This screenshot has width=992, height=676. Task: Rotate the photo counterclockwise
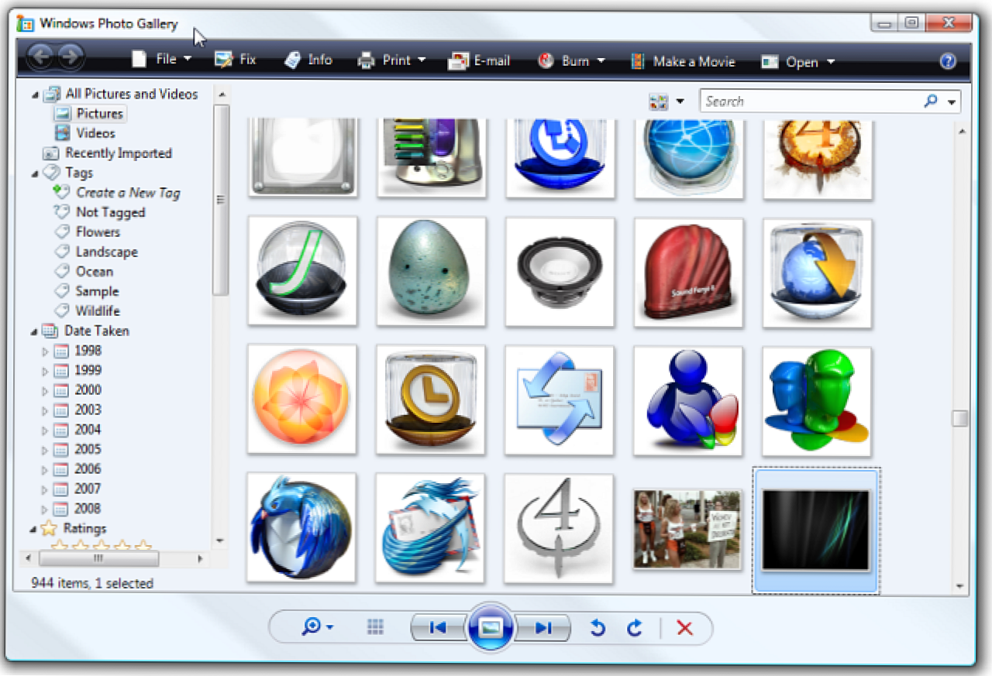(598, 628)
